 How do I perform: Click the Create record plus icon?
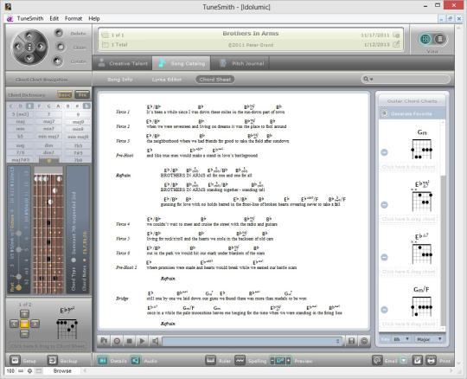coord(57,61)
